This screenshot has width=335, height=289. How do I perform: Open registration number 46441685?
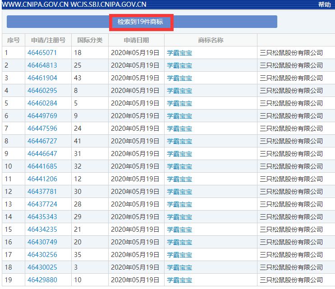[x=42, y=166]
